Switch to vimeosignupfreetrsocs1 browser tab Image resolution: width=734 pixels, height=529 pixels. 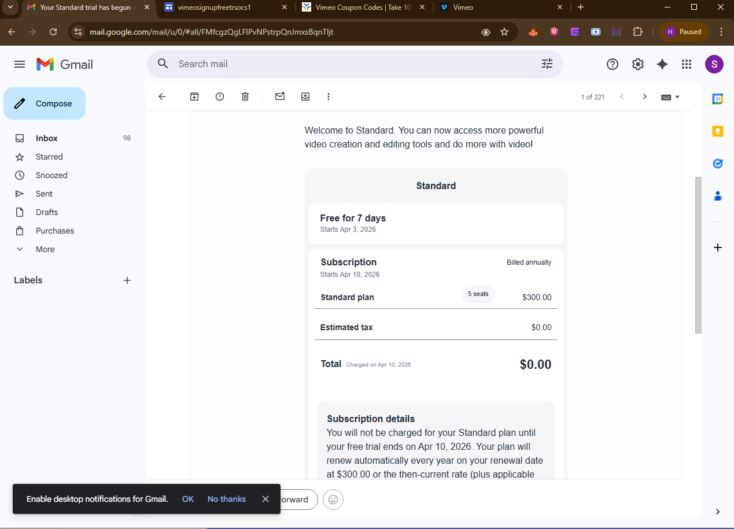click(x=226, y=8)
